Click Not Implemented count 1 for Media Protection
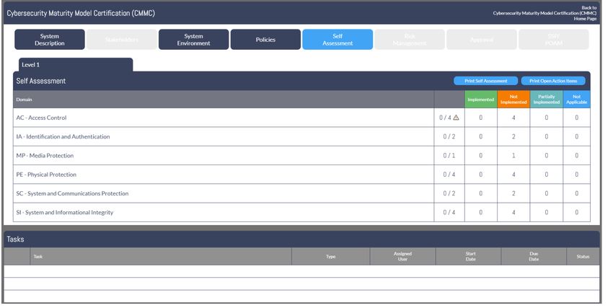This screenshot has height=308, width=613. 513,156
